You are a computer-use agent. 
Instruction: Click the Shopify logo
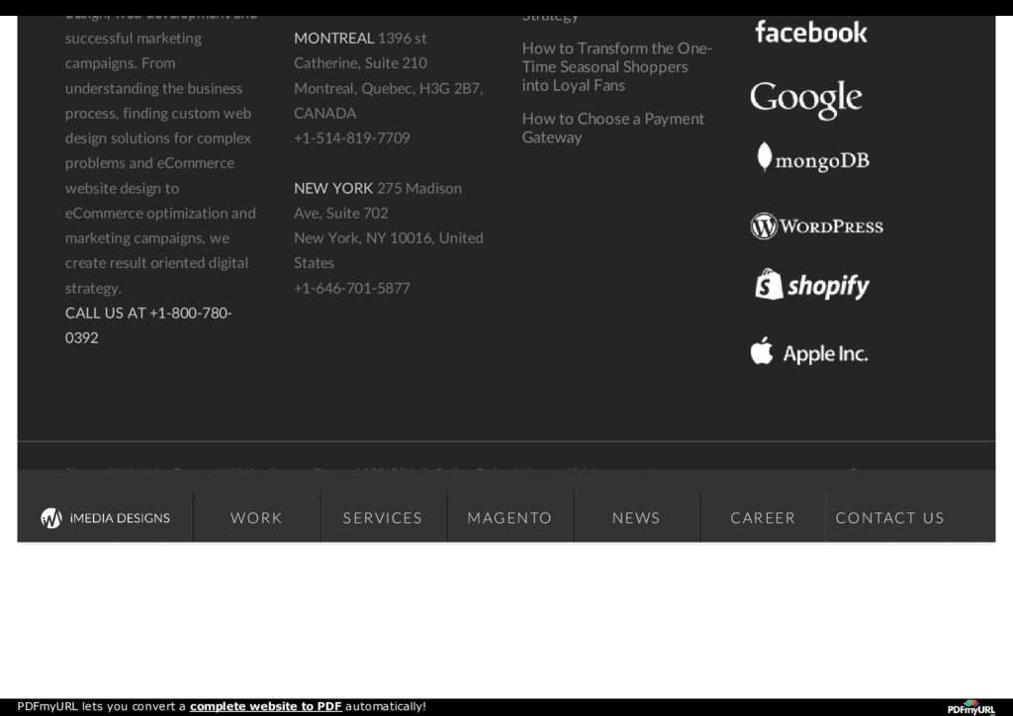tap(812, 285)
